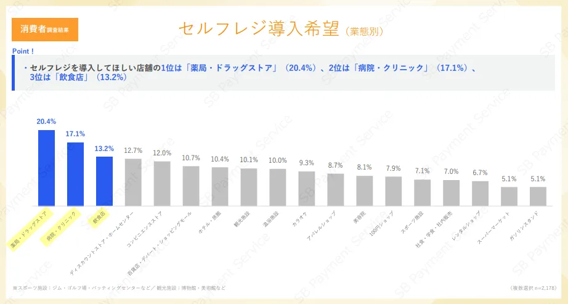
Task: Click the 複数選択 n=2,178 sample note
Action: (534, 288)
